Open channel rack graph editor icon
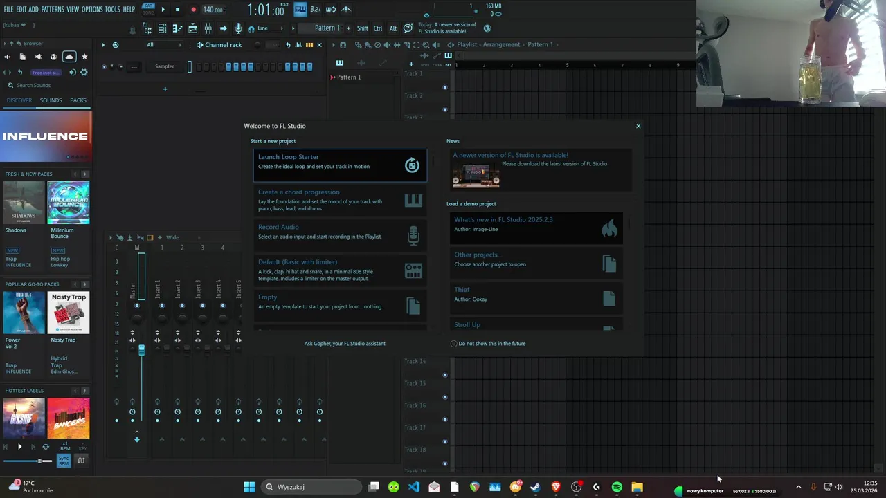Viewport: 886px width, 498px height. point(299,45)
